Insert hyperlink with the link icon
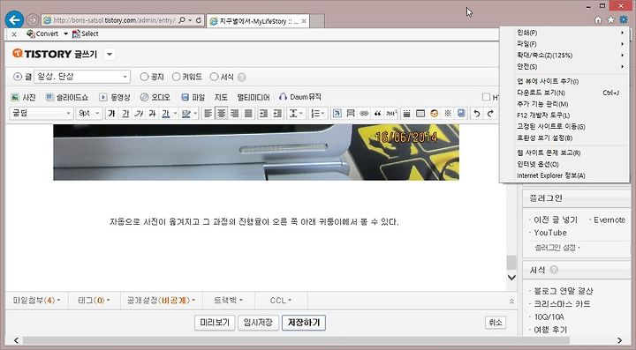The image size is (636, 350). pyautogui.click(x=364, y=114)
